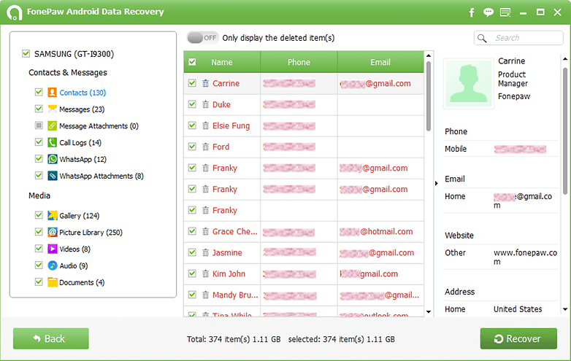Uncheck the Messages (23) checkbox
The width and height of the screenshot is (571, 361).
coord(39,109)
